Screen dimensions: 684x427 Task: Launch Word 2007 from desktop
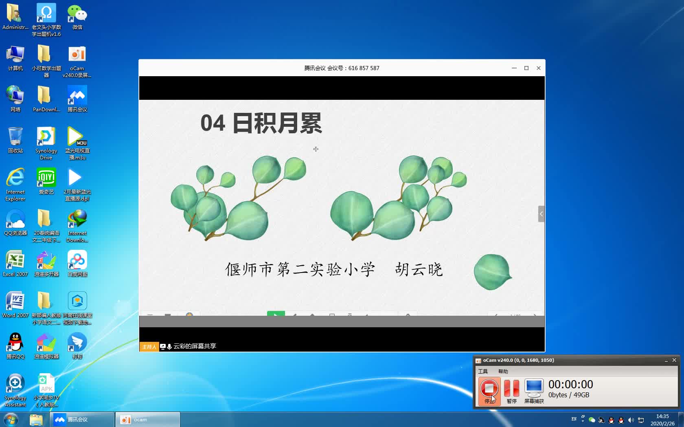pyautogui.click(x=15, y=305)
